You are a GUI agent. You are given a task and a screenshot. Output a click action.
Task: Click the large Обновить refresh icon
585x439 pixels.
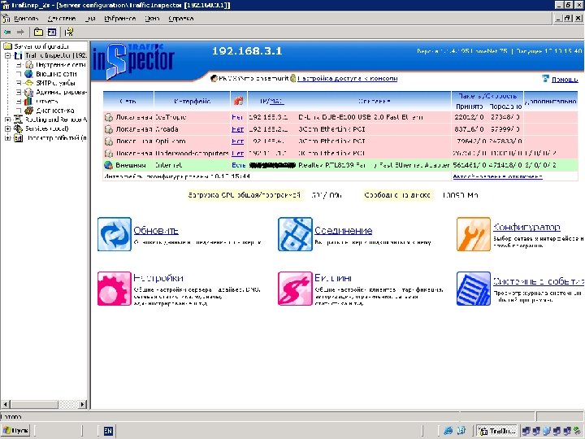click(115, 234)
